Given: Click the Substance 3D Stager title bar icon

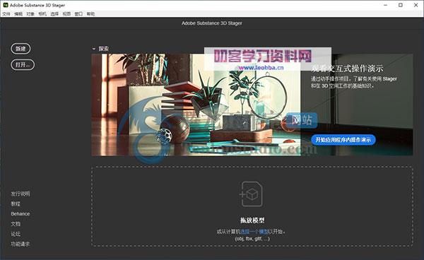Looking at the screenshot, I should click(6, 5).
